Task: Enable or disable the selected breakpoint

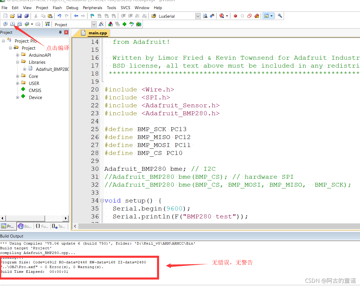Action: click(242, 16)
